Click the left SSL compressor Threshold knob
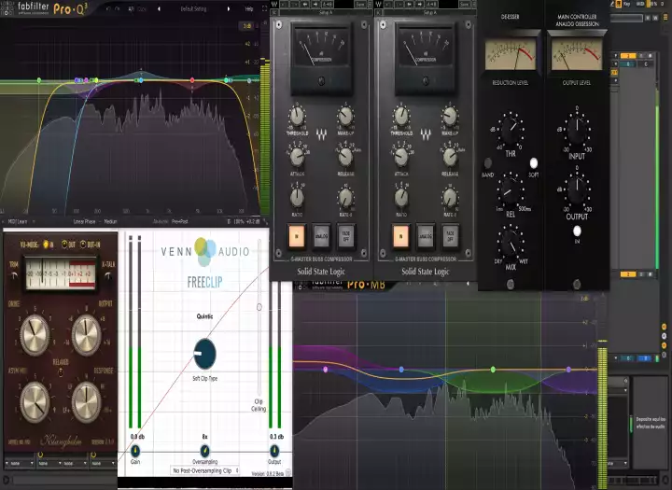The width and height of the screenshot is (672, 490). click(297, 117)
